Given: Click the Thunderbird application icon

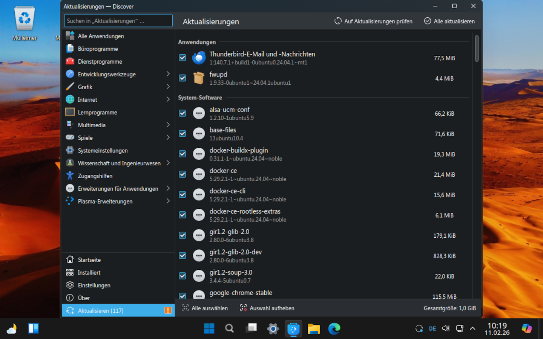Looking at the screenshot, I should tap(199, 58).
